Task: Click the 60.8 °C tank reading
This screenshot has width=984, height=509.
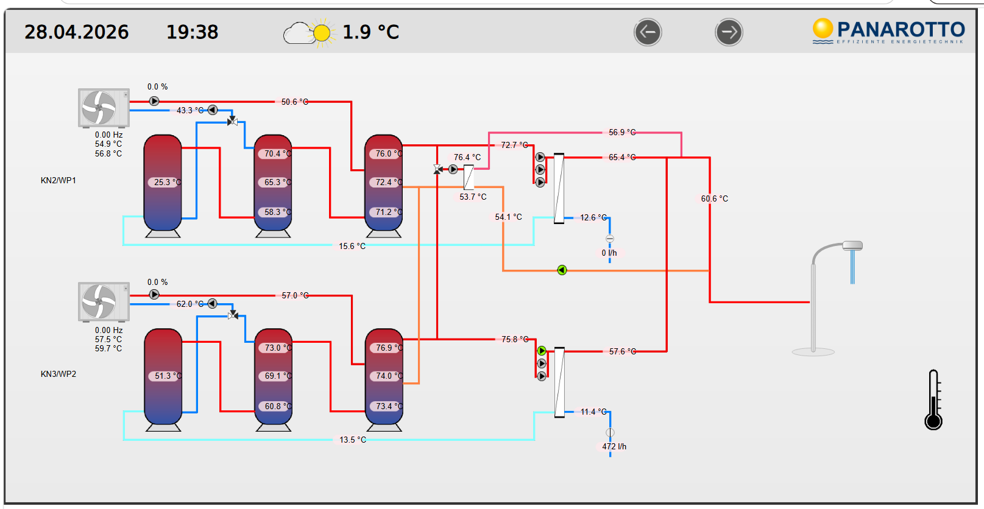Action: coord(278,406)
